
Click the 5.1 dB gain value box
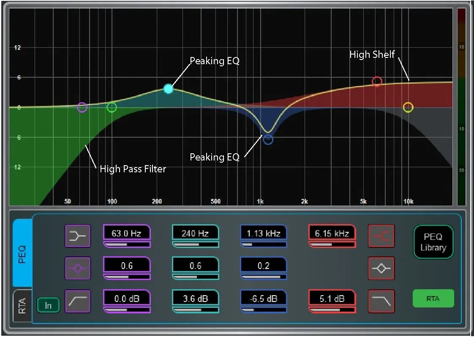click(x=332, y=299)
